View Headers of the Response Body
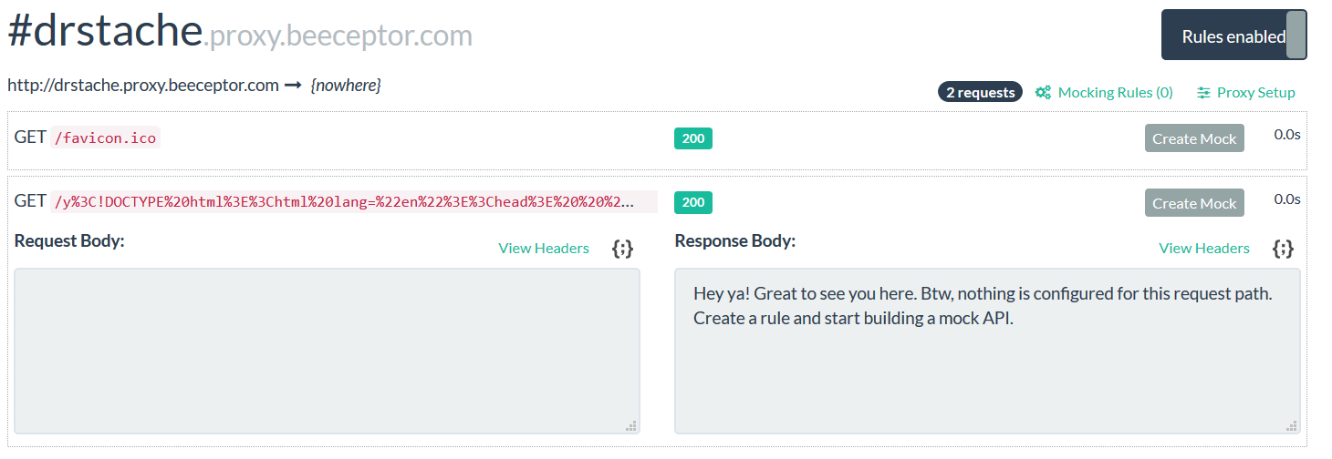The image size is (1332, 459). (1204, 248)
